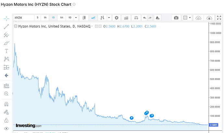Toggle lock all drawing tools padlock
Image resolution: width=224 pixels, height=133 pixels.
tap(6, 120)
